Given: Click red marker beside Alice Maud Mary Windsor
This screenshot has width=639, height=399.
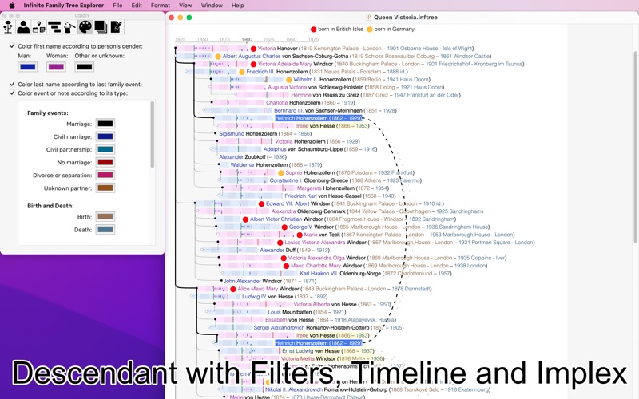Looking at the screenshot, I should 233,289.
